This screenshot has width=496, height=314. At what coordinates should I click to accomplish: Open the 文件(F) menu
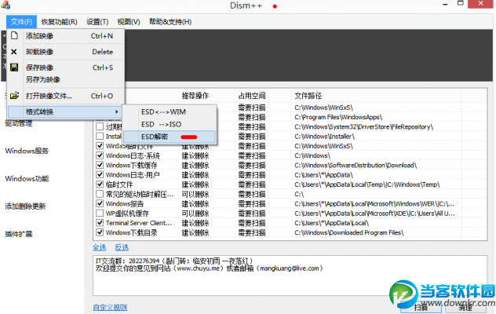(x=21, y=22)
